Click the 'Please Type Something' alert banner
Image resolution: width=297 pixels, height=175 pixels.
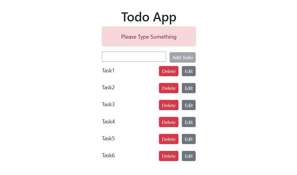tap(149, 37)
